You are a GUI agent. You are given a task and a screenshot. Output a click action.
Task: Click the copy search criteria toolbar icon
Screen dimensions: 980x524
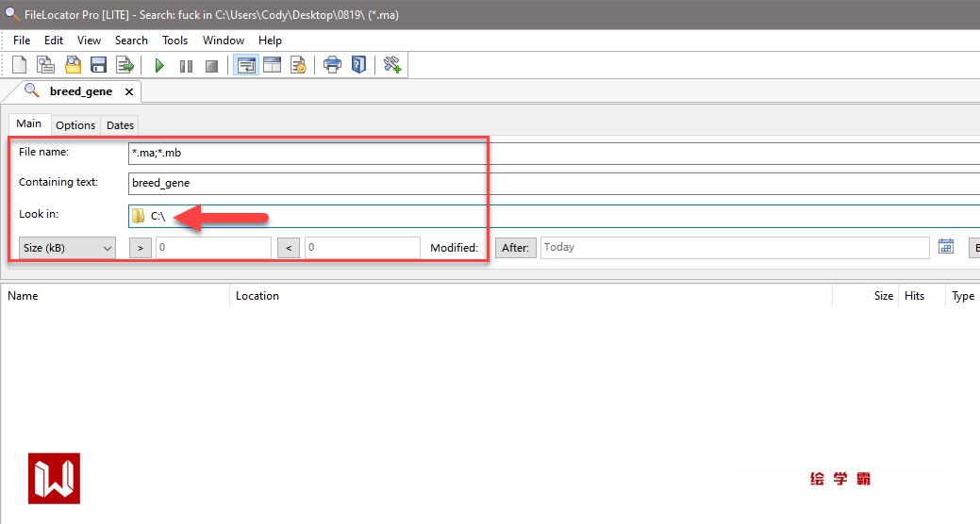pyautogui.click(x=45, y=65)
